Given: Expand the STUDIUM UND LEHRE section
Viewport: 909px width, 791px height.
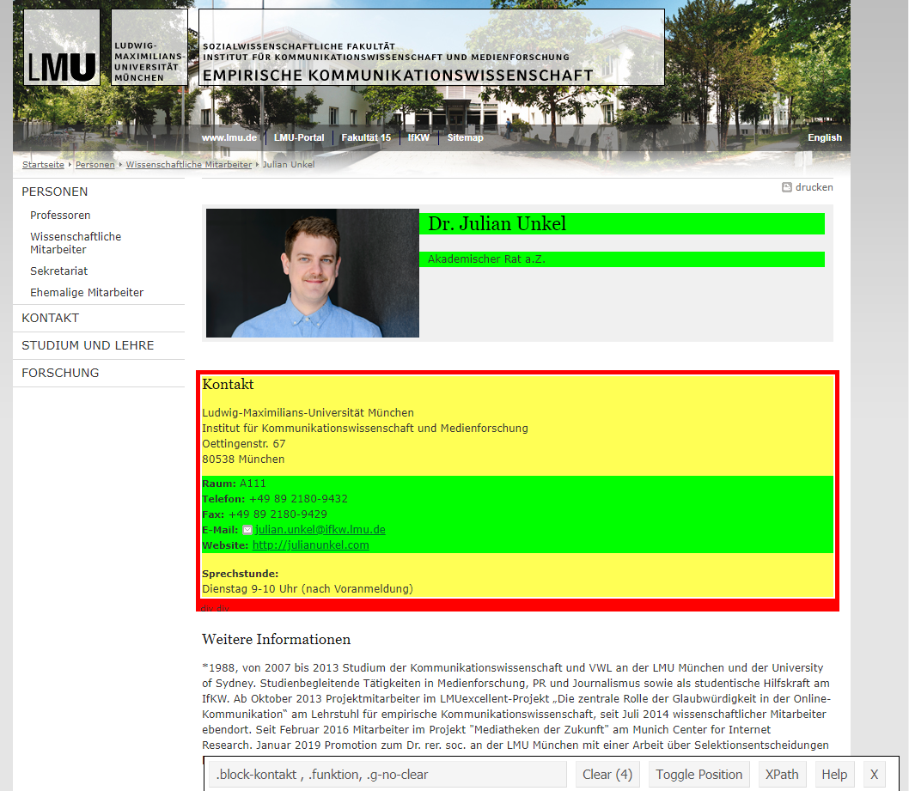Looking at the screenshot, I should click(x=88, y=345).
